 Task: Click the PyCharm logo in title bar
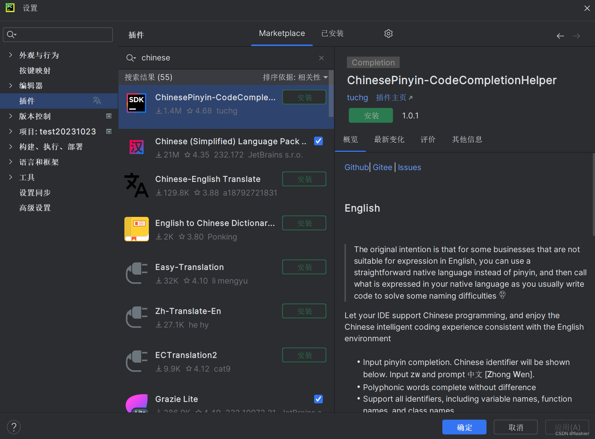pos(10,8)
